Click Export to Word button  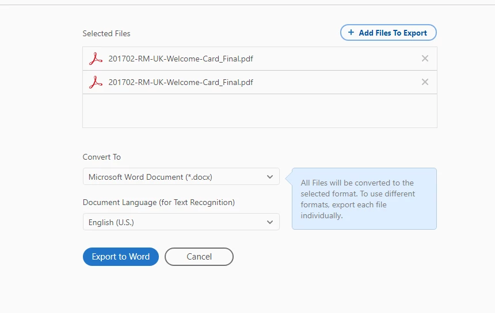121,257
